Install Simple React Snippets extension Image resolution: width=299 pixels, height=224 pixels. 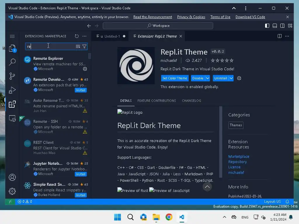pos(81,195)
